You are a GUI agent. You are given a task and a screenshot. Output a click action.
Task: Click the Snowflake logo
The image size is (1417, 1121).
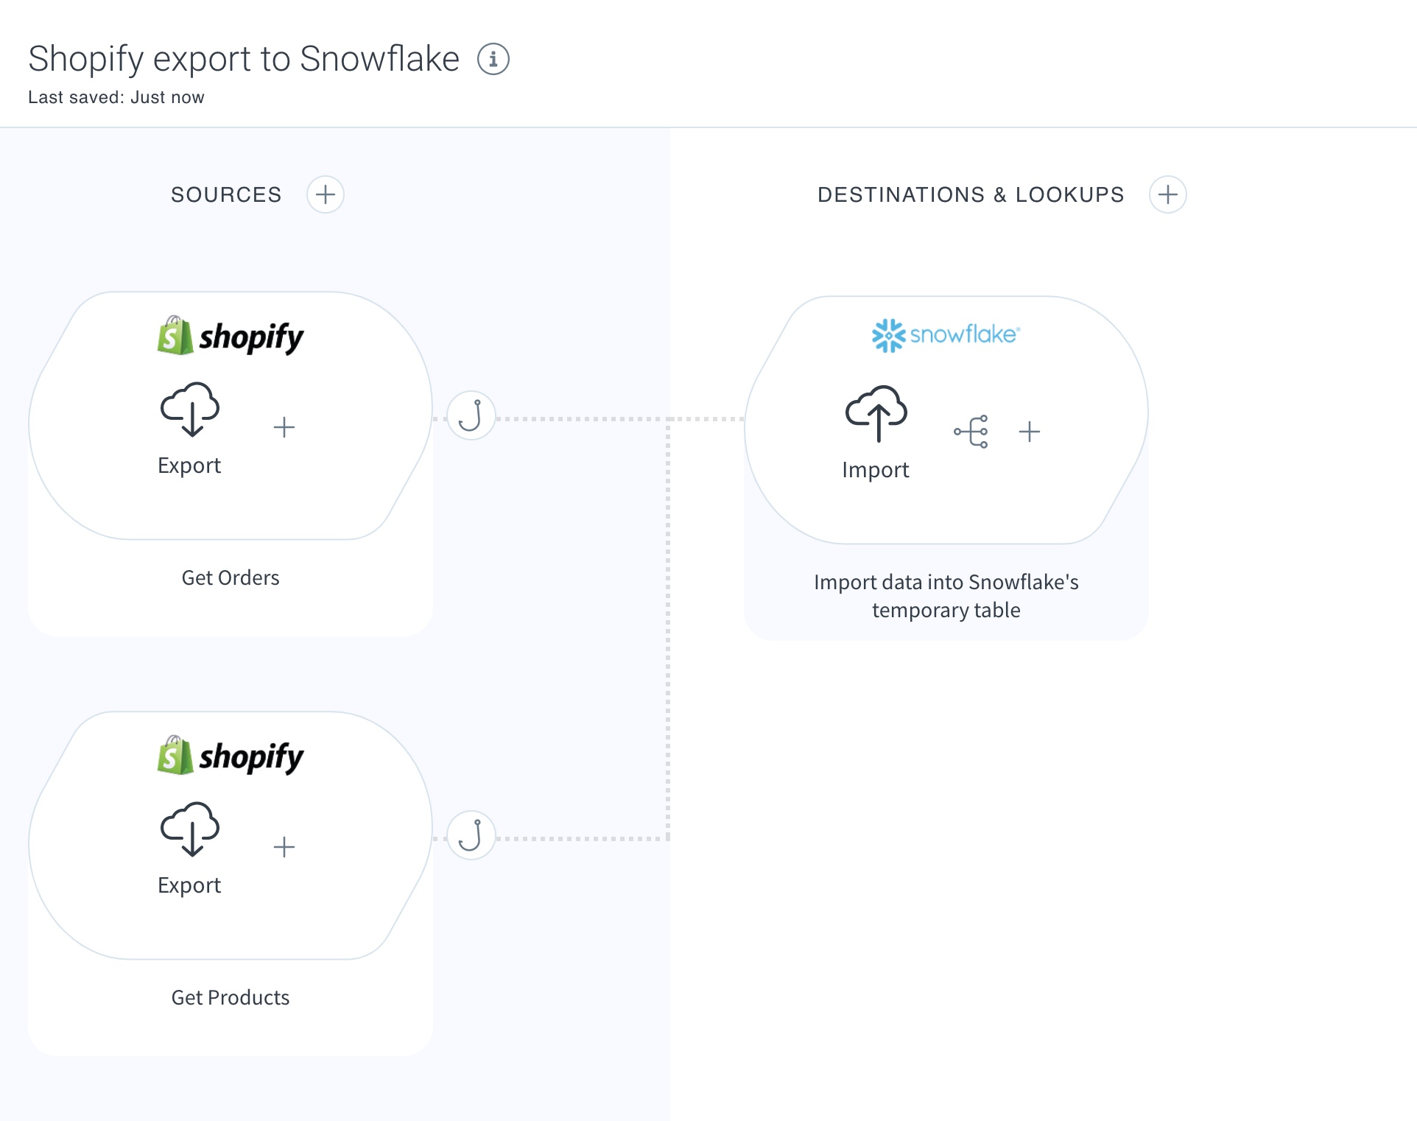(946, 335)
